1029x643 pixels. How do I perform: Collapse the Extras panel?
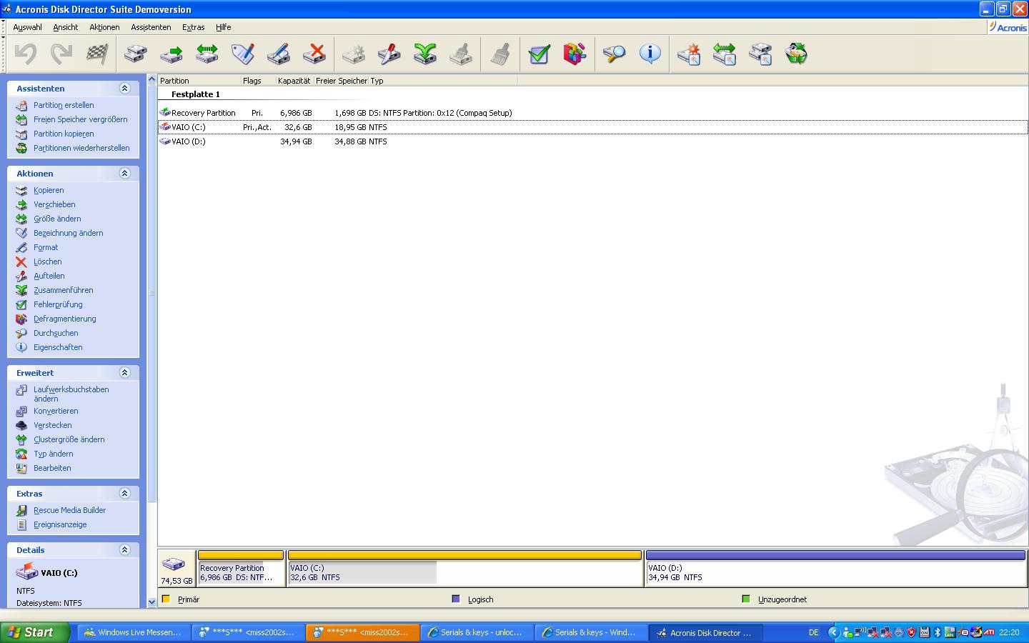coord(125,494)
